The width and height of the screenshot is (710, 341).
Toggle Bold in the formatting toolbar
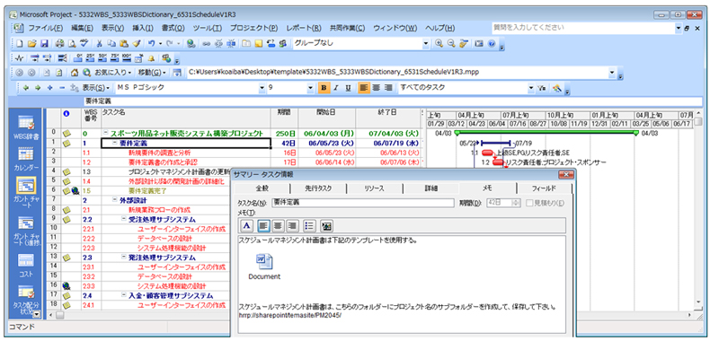click(324, 88)
